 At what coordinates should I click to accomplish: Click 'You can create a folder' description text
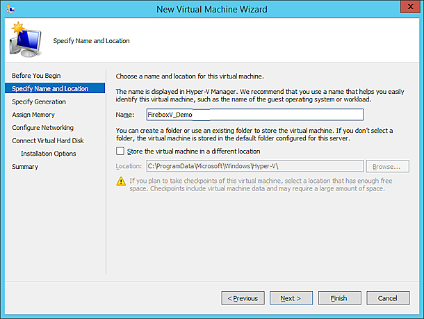point(254,134)
